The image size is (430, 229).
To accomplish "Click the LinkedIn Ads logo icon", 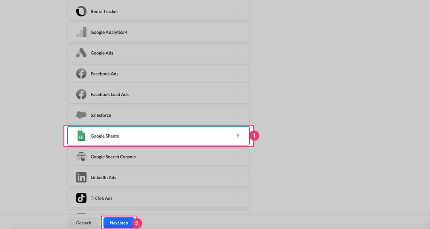I will pyautogui.click(x=81, y=177).
